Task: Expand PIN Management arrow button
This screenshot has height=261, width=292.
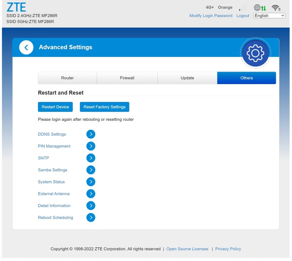Action: click(91, 146)
